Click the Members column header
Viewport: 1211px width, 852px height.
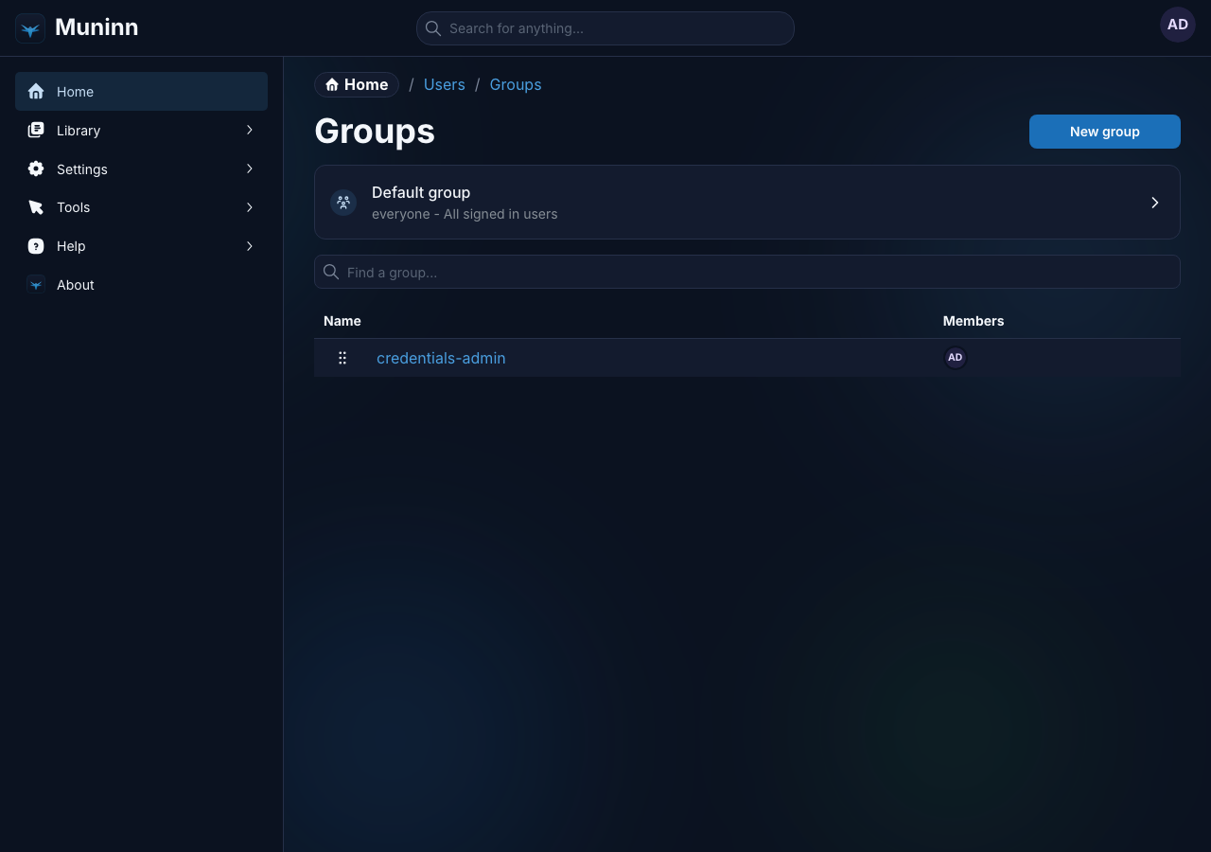coord(974,321)
